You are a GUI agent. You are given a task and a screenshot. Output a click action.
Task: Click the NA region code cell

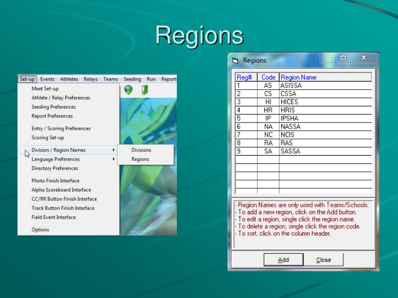(x=268, y=126)
